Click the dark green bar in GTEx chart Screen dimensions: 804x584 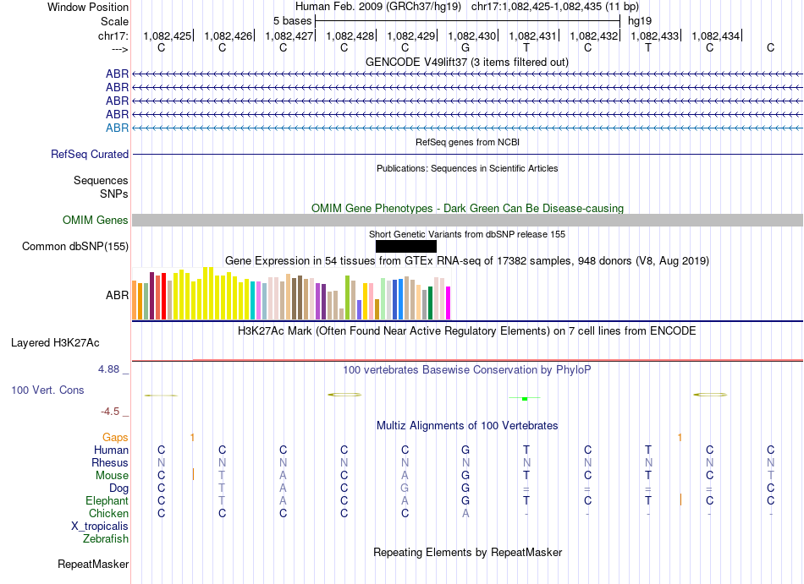(x=430, y=303)
